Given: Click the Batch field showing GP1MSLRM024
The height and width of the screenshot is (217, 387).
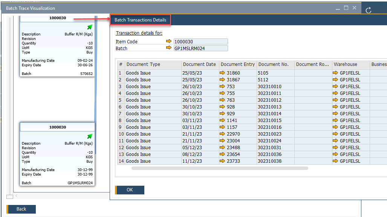Looking at the screenshot, I should point(200,47).
